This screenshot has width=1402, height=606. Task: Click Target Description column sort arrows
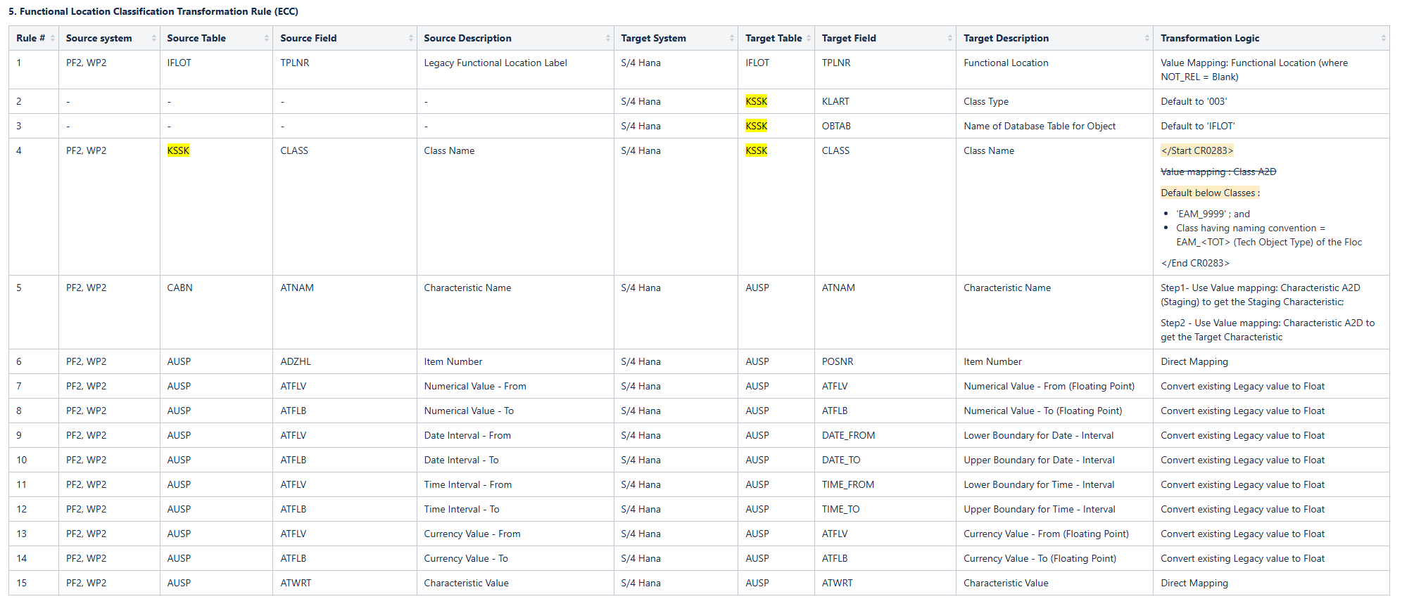point(1147,38)
